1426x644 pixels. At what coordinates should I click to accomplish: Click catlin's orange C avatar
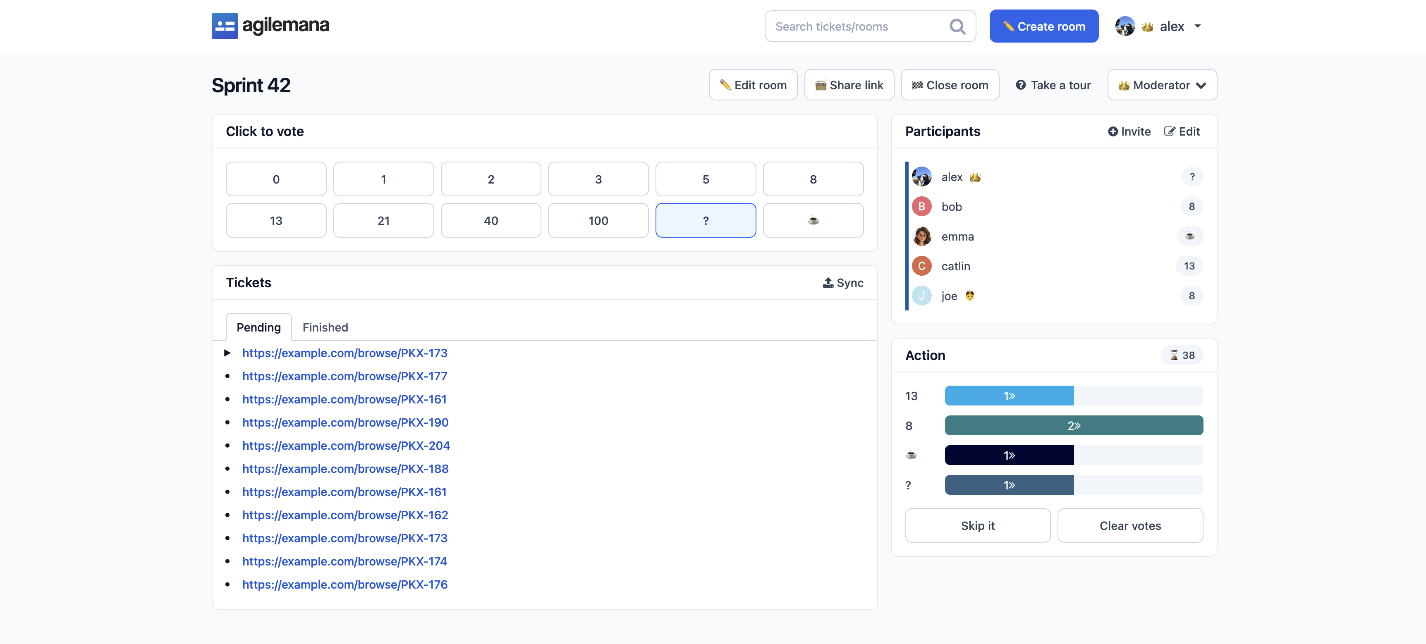click(922, 266)
